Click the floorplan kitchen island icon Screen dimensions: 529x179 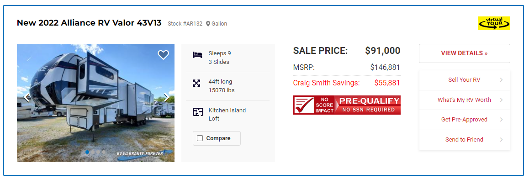click(x=198, y=112)
